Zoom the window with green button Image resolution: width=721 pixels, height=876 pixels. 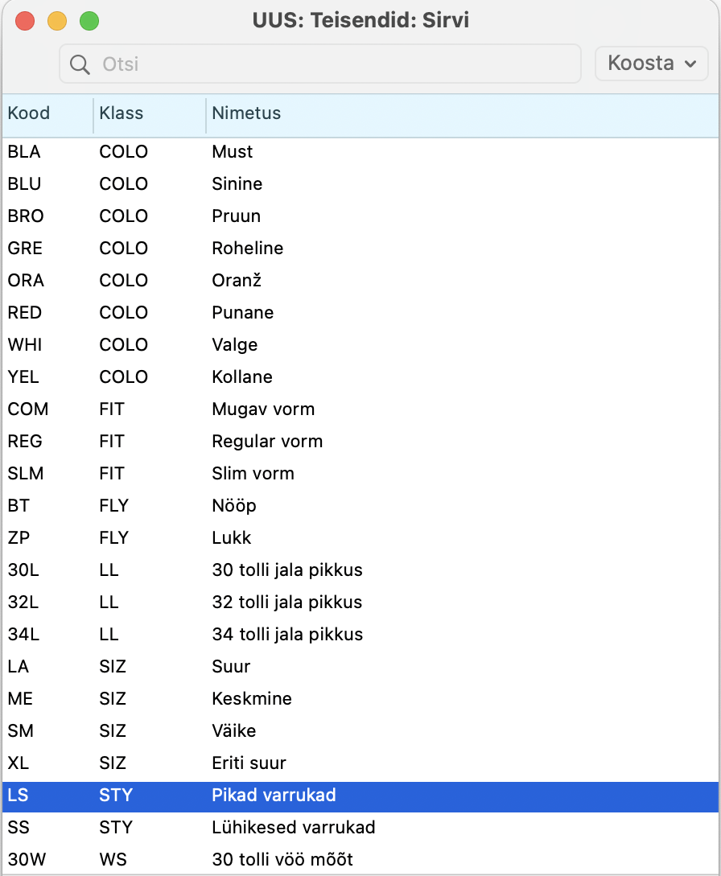coord(89,21)
